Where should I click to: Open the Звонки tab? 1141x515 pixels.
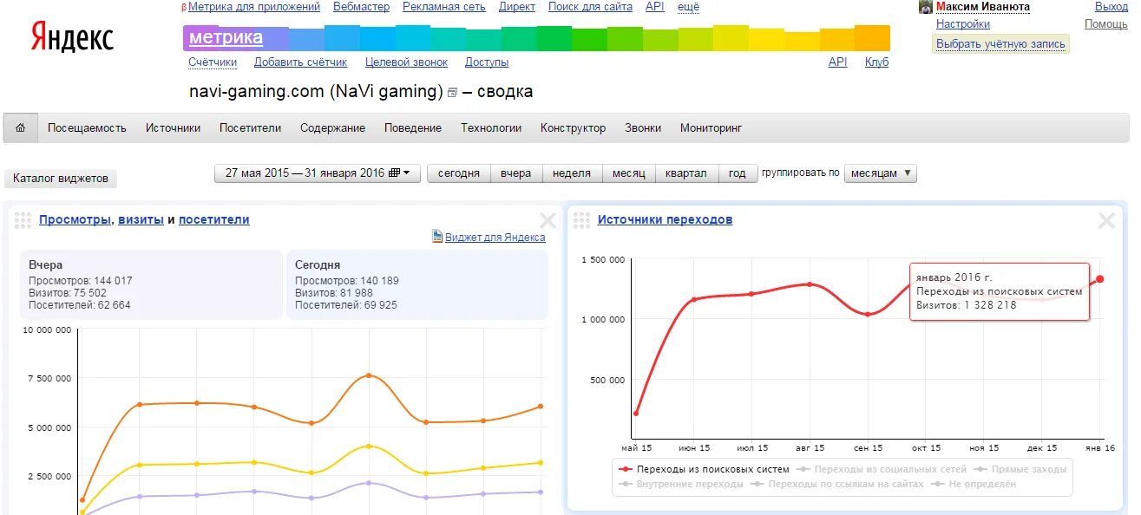pos(643,127)
